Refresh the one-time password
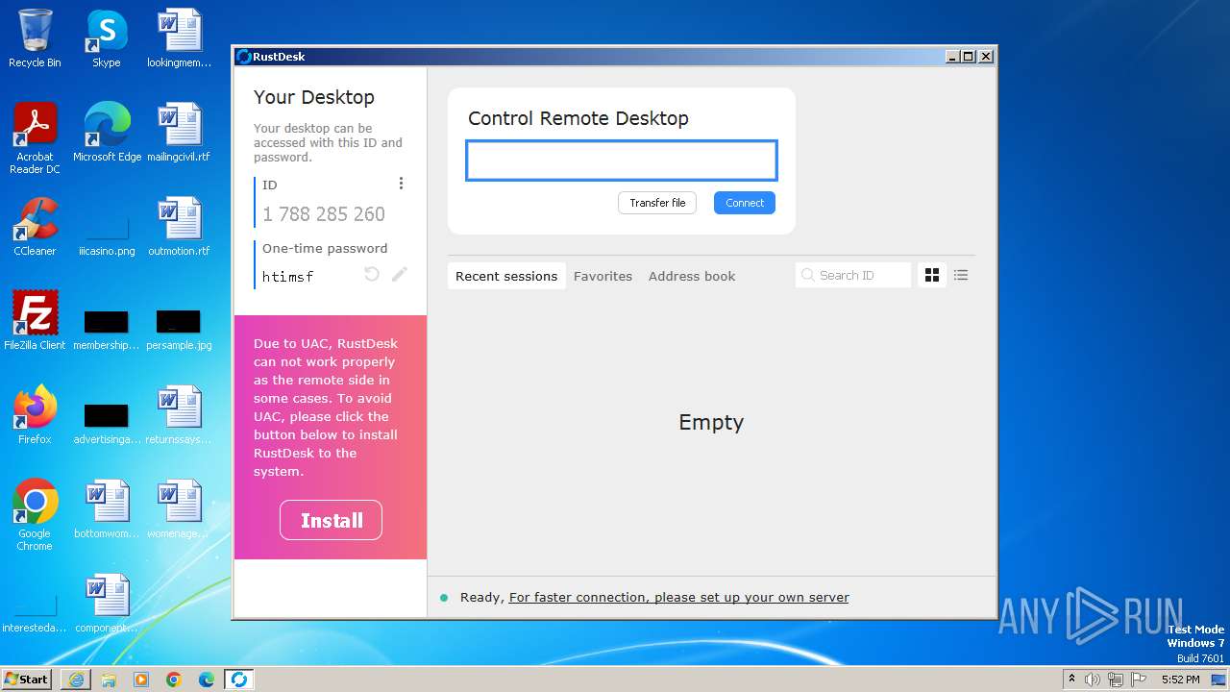The image size is (1230, 692). 372,275
